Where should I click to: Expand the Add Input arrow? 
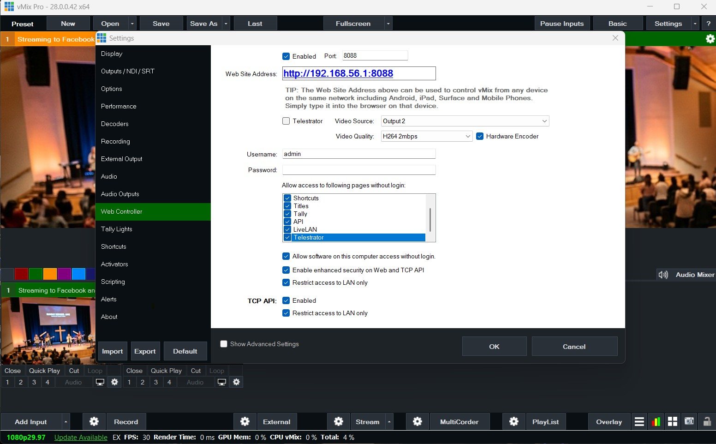tap(66, 421)
